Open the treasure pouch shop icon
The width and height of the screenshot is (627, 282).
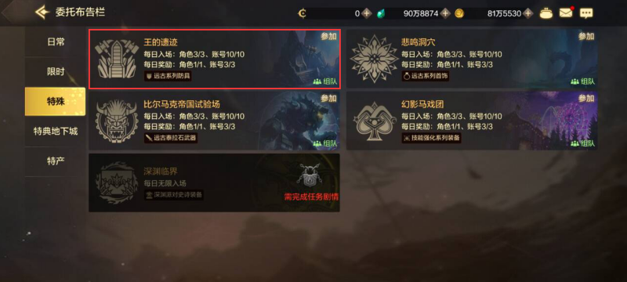tap(546, 13)
